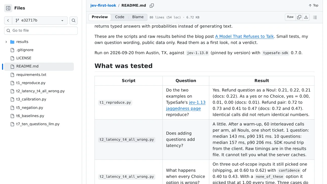
Task: Open the results folder in tree
Action: click(22, 42)
